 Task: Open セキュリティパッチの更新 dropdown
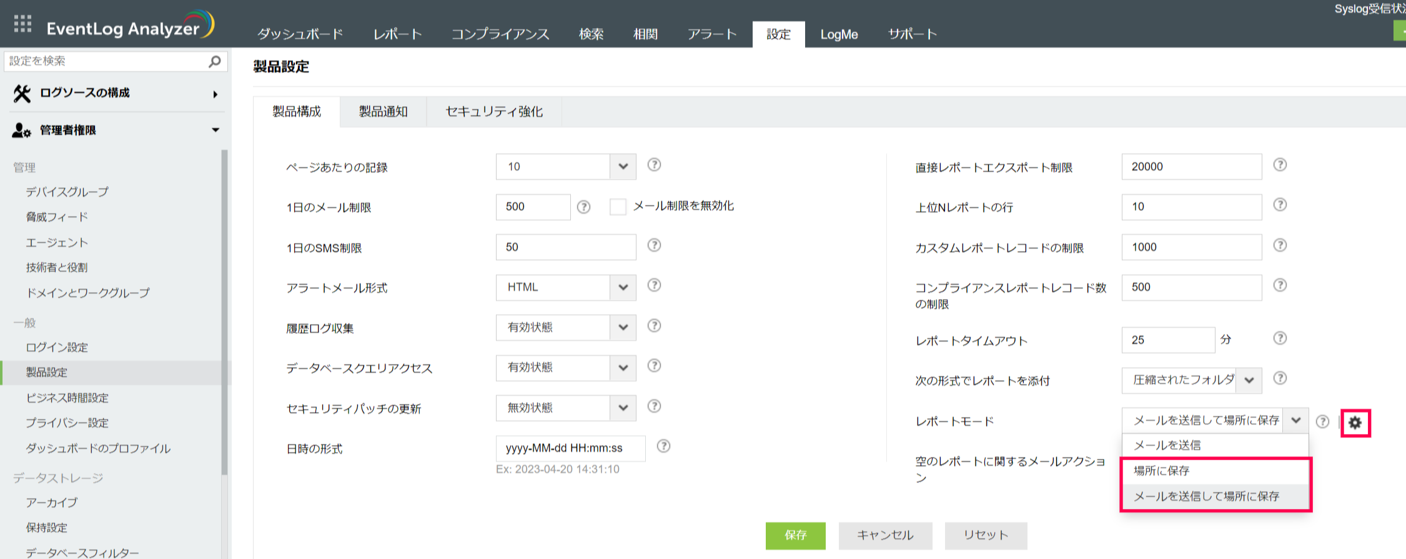click(x=623, y=408)
